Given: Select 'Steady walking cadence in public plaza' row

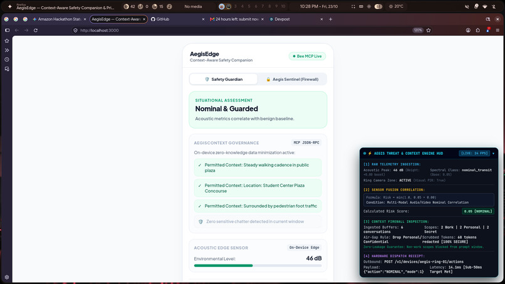Looking at the screenshot, I should click(258, 167).
